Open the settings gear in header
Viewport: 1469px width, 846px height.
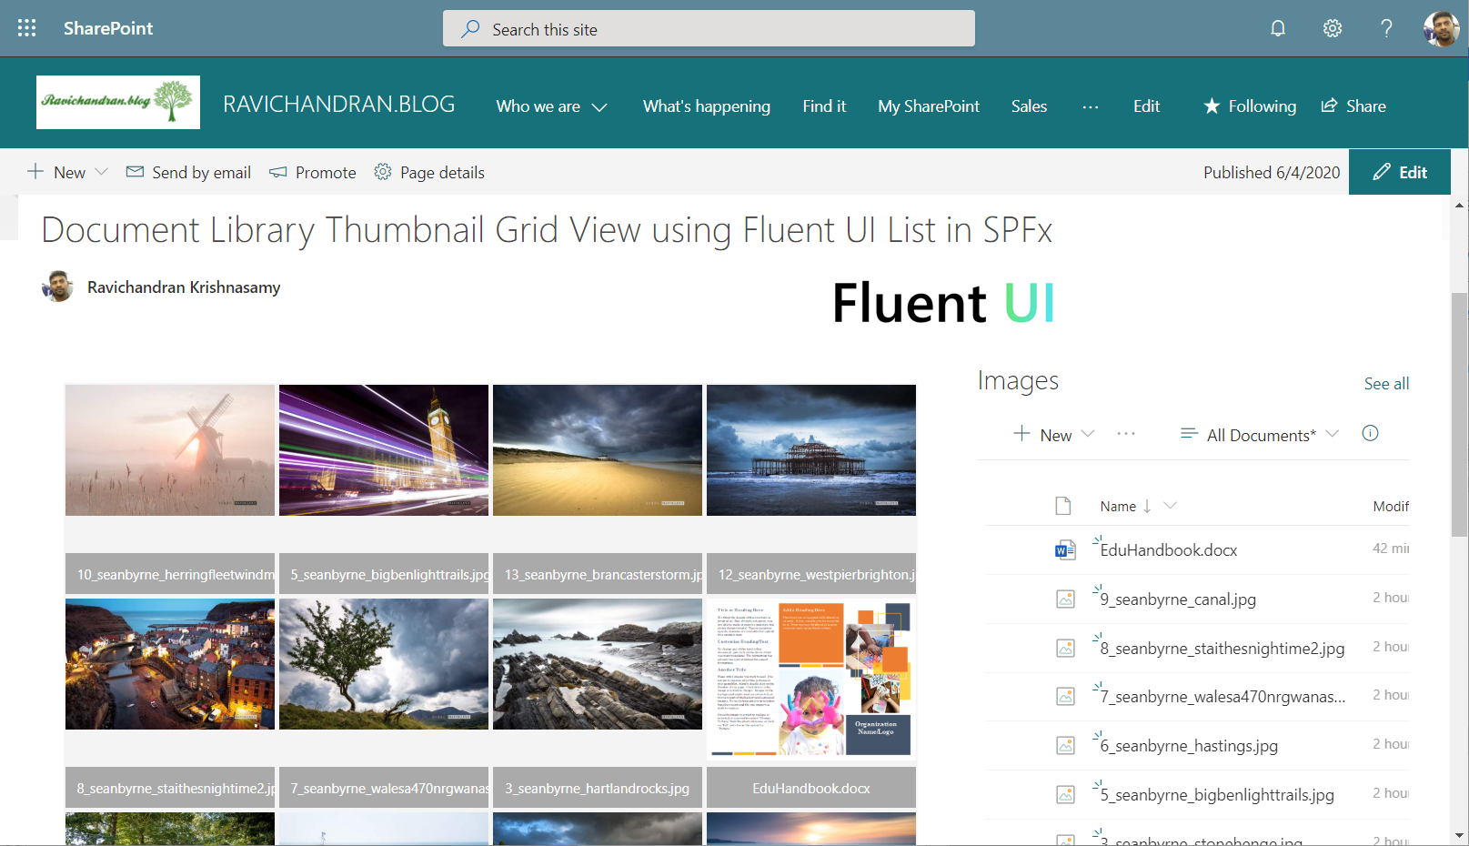tap(1332, 28)
